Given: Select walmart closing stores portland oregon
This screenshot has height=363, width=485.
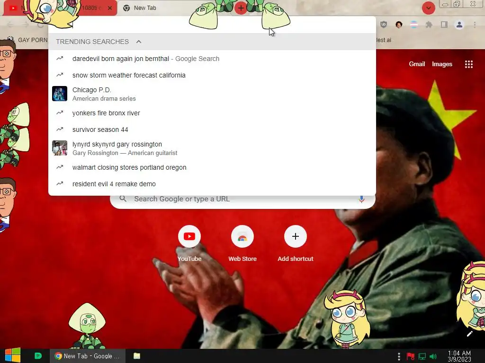Looking at the screenshot, I should coord(212,167).
